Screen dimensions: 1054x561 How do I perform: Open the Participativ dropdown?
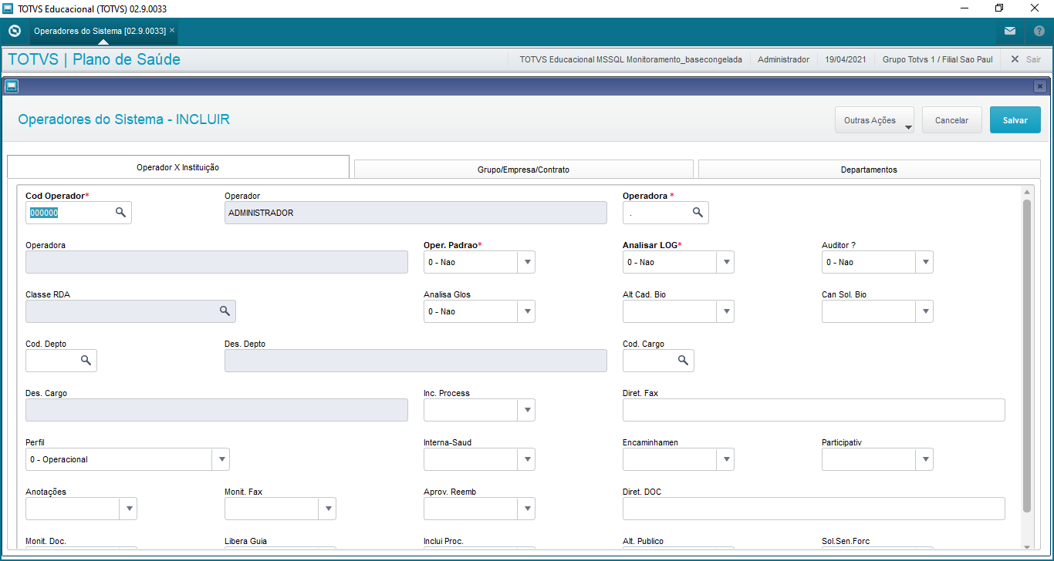tap(926, 459)
